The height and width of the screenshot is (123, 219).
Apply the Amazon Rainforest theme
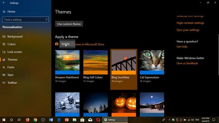[x=67, y=66]
